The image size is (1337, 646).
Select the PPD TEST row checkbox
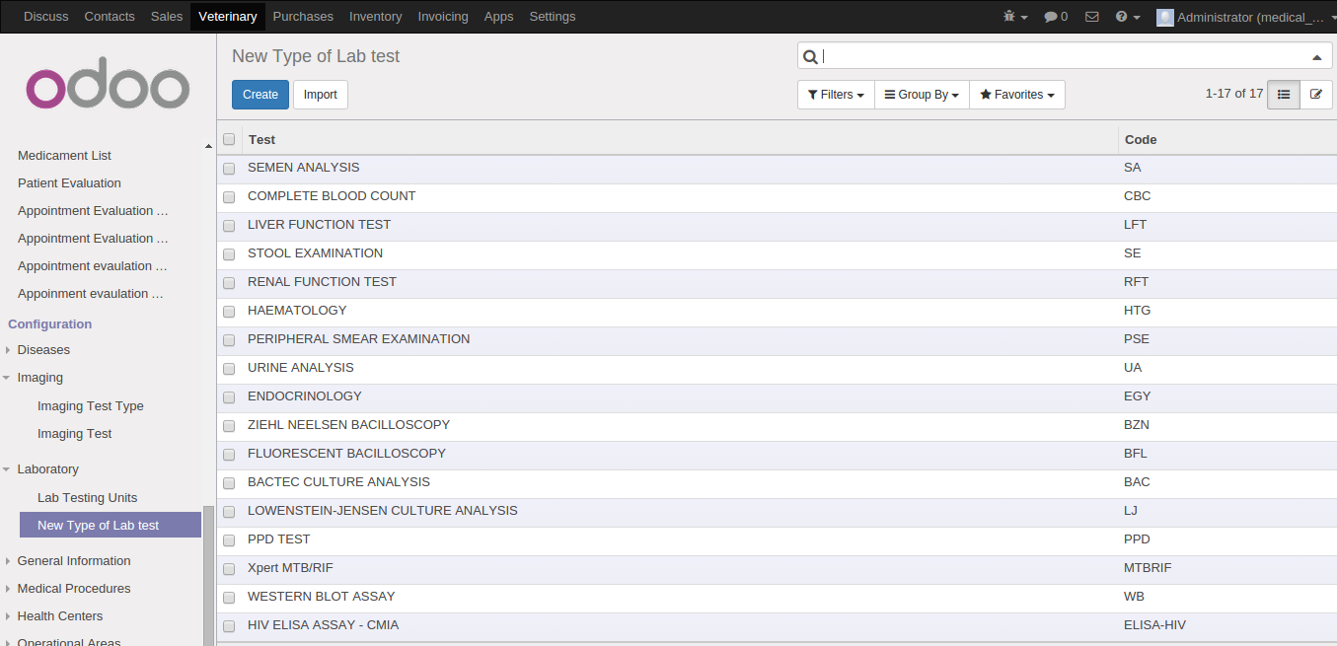229,540
